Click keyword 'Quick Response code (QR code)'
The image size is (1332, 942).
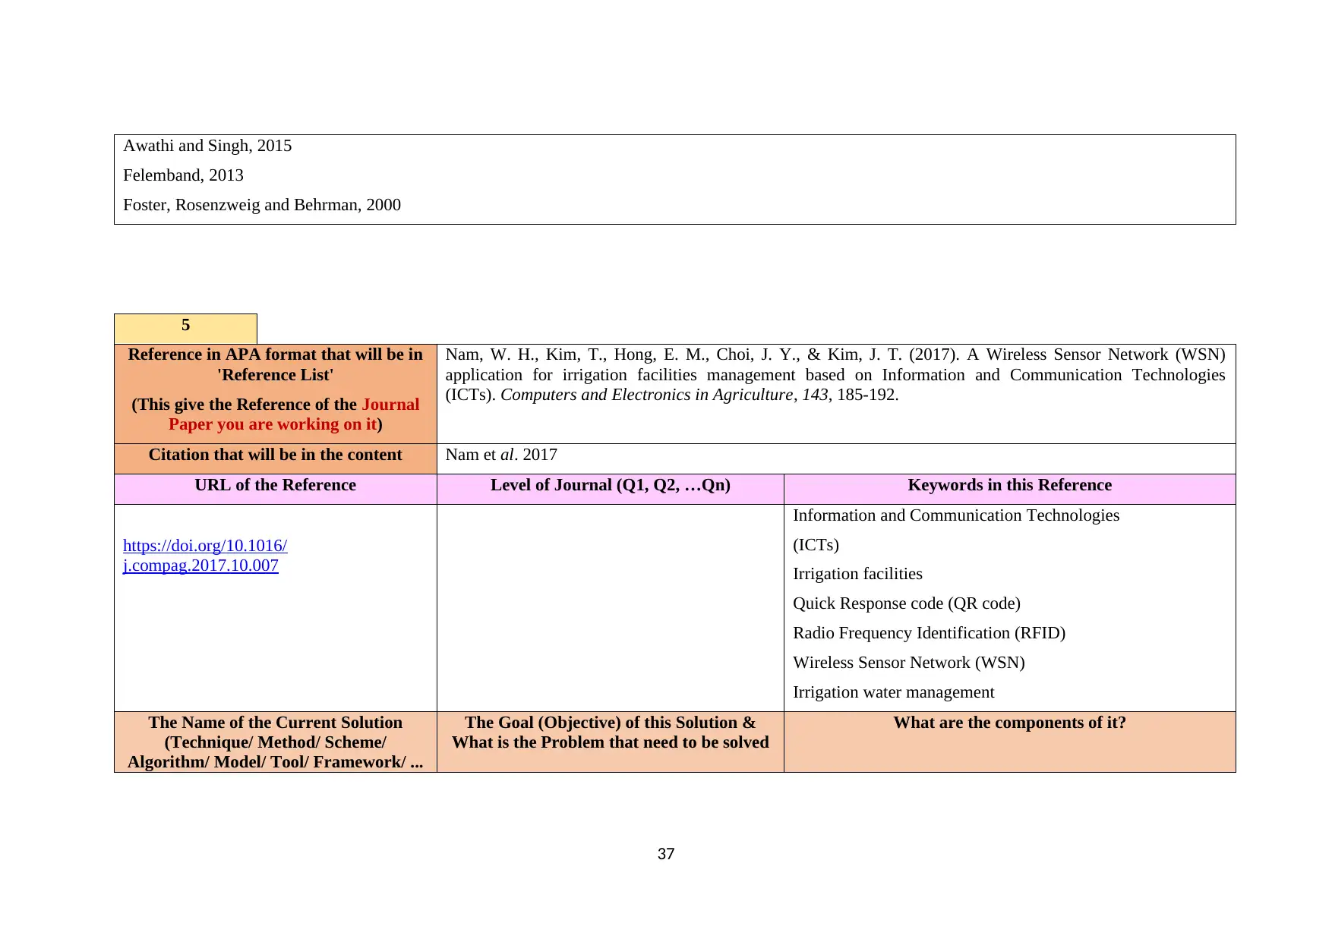click(907, 603)
